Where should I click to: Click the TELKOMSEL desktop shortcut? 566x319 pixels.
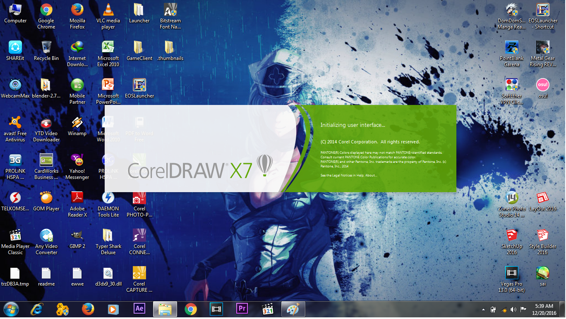[x=15, y=202]
